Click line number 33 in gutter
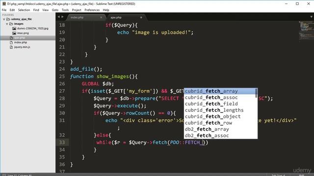The width and height of the screenshot is (314, 176). point(62,142)
